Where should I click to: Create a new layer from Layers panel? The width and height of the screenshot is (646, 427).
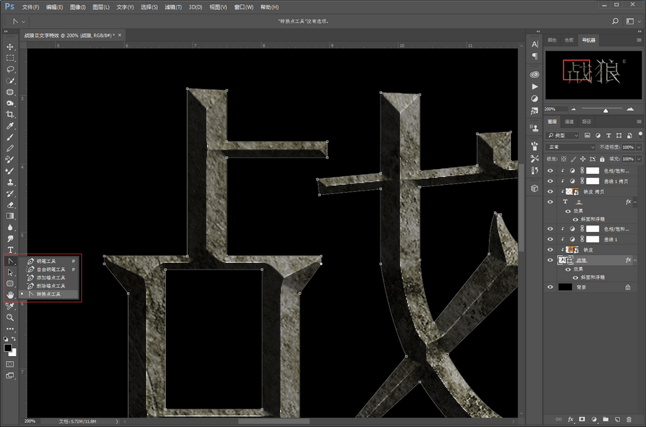(x=617, y=418)
